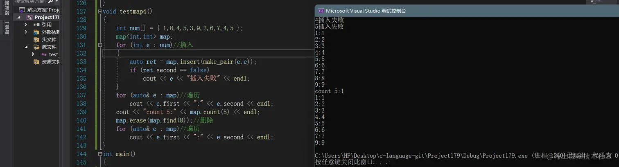Click the 'cout << "count 5:"' code line

(x=188, y=112)
